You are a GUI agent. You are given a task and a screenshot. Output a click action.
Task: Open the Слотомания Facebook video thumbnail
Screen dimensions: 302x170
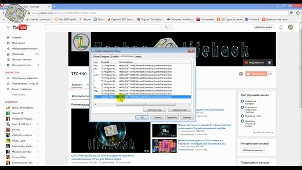[165, 146]
